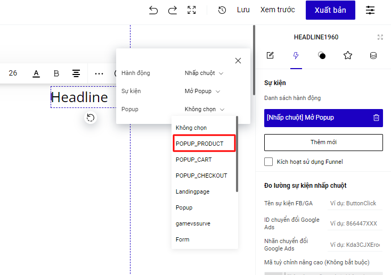This screenshot has width=391, height=275.
Task: Choose POPUP_CHECKOUT in the dropdown list
Action: click(201, 176)
